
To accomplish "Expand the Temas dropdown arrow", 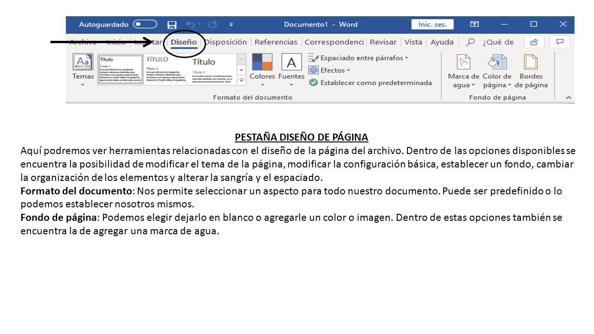I will 83,85.
